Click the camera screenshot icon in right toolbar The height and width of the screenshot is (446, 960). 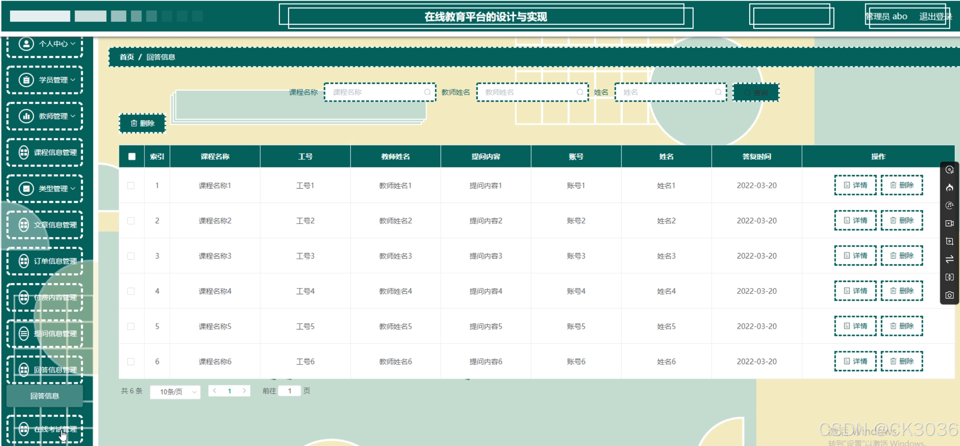[949, 295]
